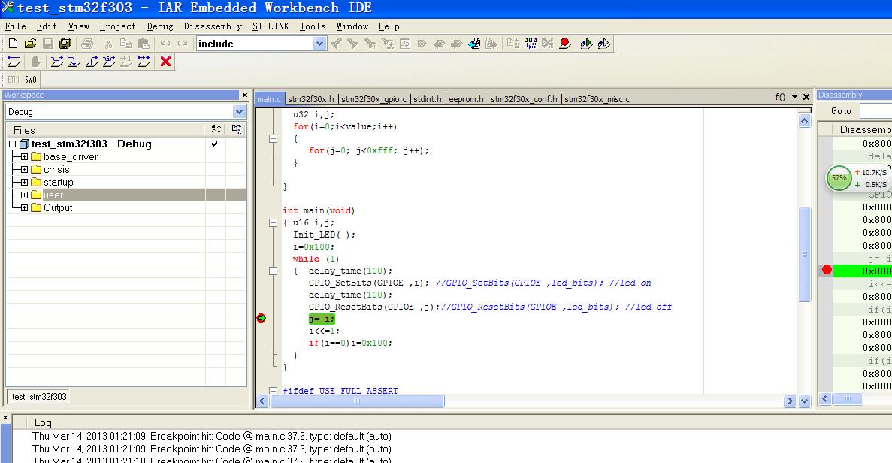Viewport: 892px width, 463px height.
Task: Switch to eeprom.h tab
Action: [x=466, y=99]
